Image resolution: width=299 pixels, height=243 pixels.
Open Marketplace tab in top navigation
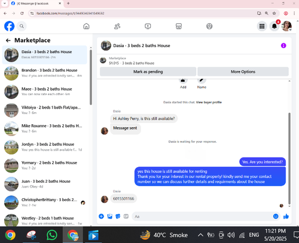coord(179,26)
